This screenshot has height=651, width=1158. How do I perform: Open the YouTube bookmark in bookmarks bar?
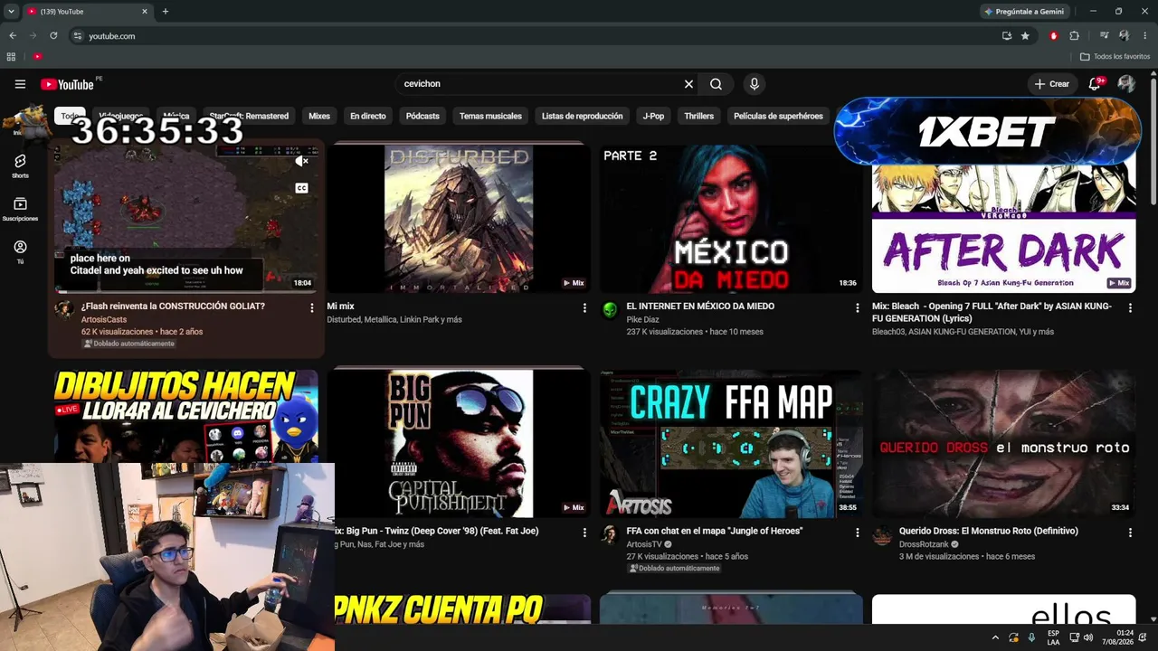point(37,57)
